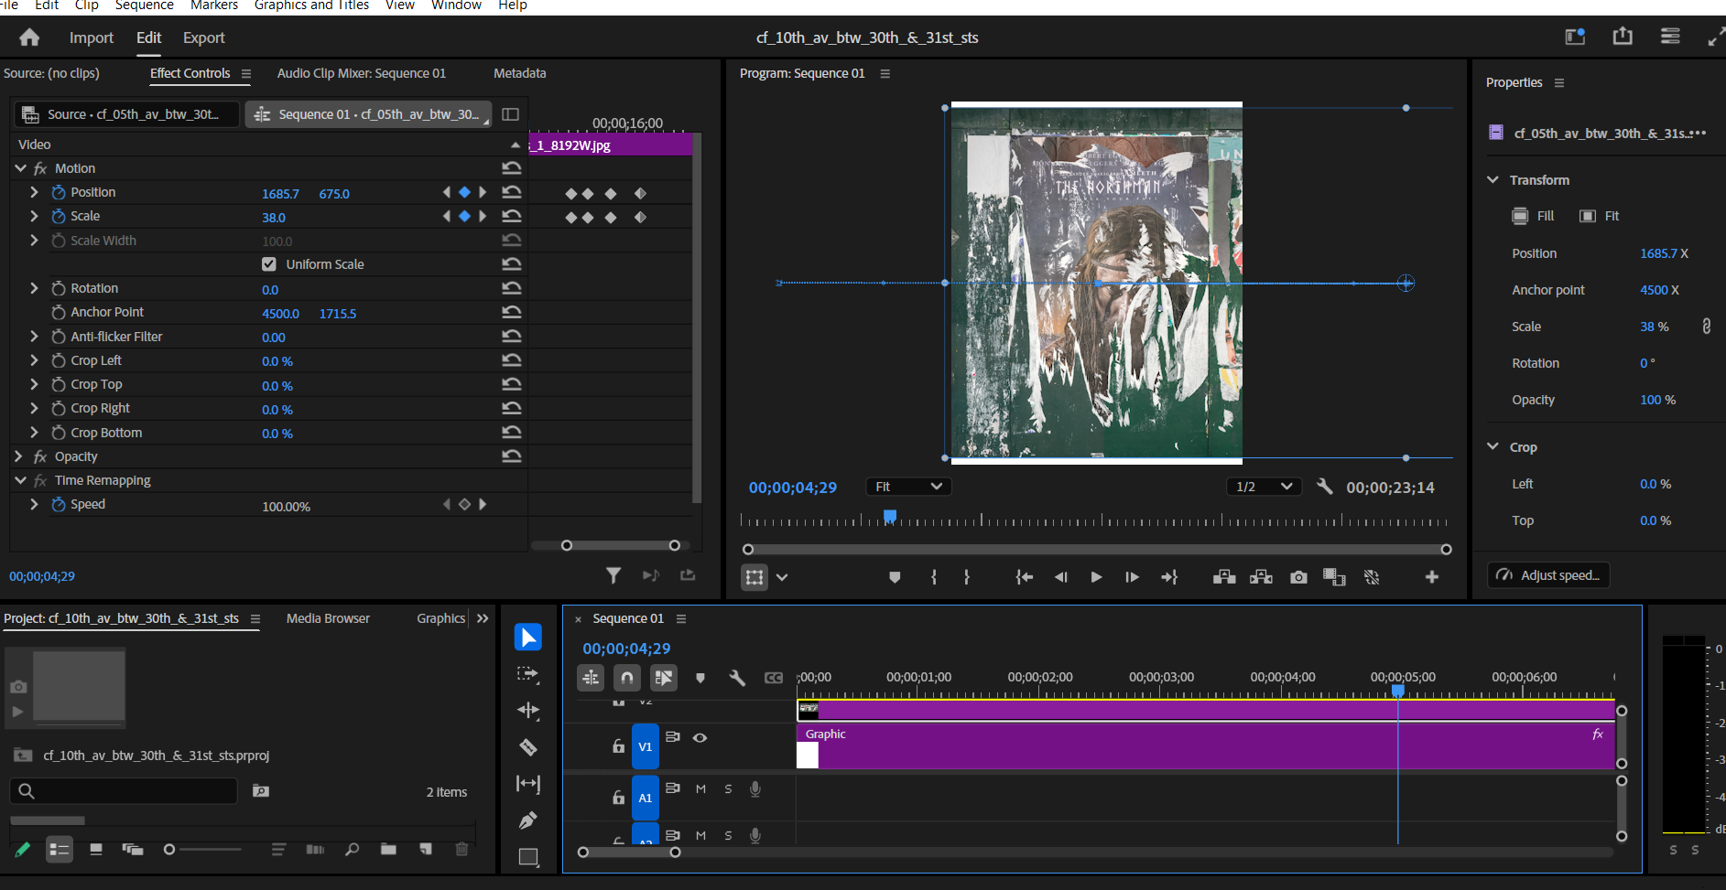Viewport: 1726px width, 890px height.
Task: Click the trash bin icon in Project panel
Action: click(461, 850)
